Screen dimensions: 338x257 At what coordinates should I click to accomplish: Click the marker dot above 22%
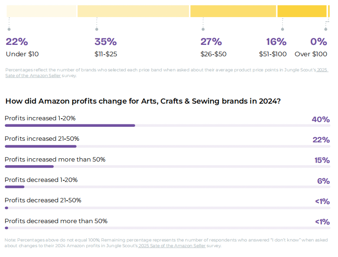9,29
